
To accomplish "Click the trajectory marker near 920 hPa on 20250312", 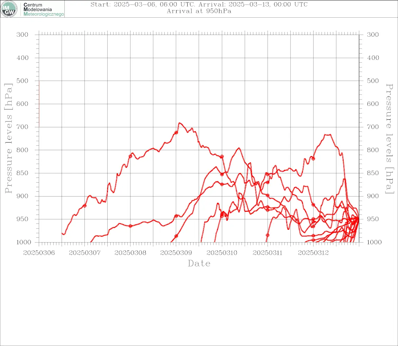I will (314, 205).
